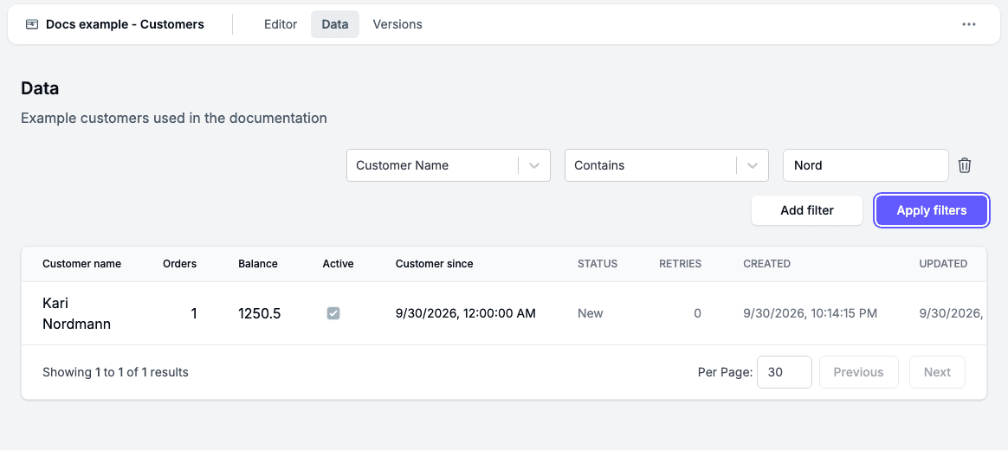Click the New status cell
The image size is (1008, 450).
tap(590, 313)
